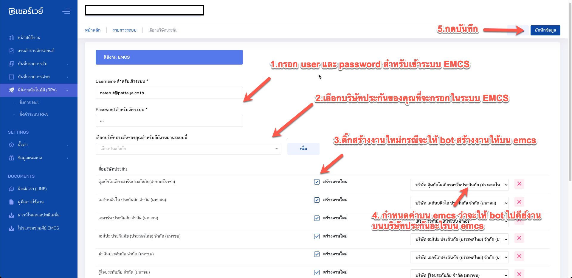The height and width of the screenshot is (278, 572).
Task: Click the เพิ่ม button to add insurer
Action: 303,149
